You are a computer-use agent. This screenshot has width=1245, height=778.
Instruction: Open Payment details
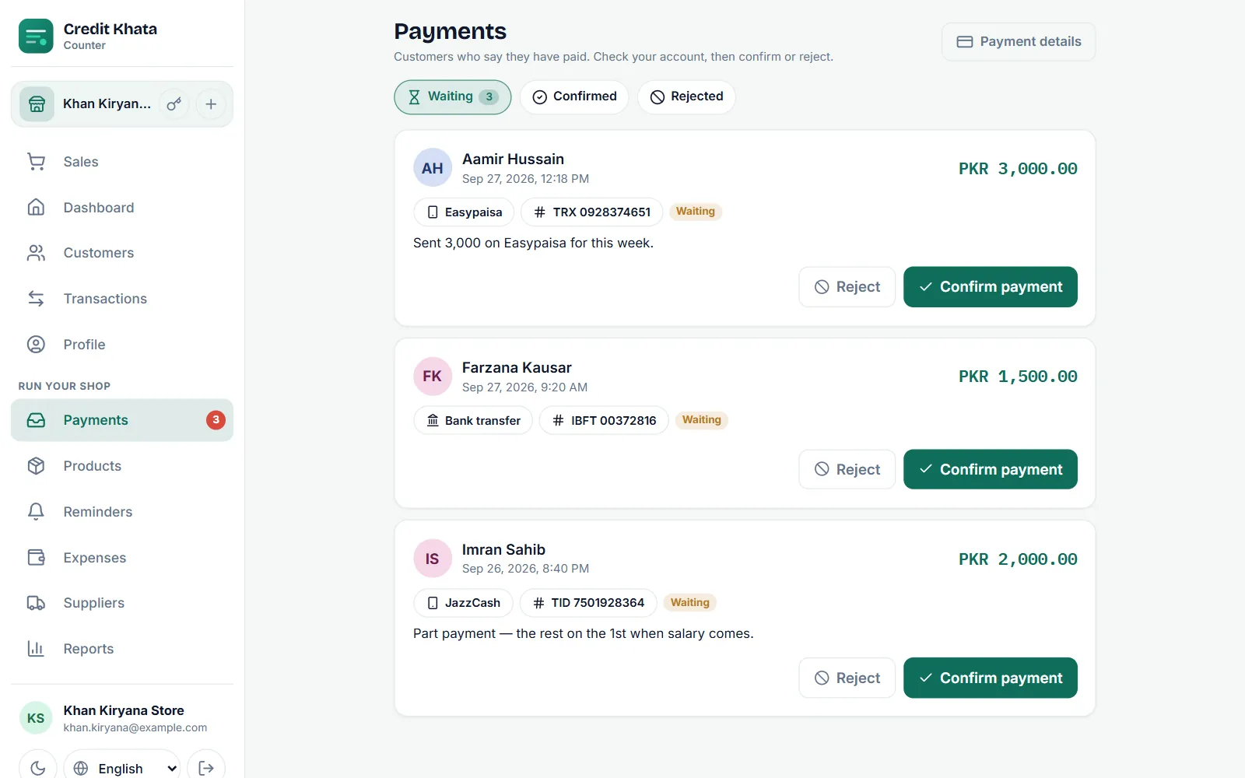coord(1019,42)
